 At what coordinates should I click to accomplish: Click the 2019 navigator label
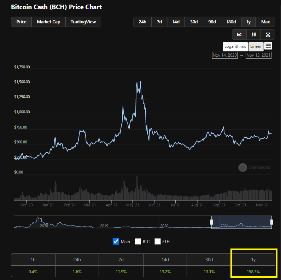(104, 226)
